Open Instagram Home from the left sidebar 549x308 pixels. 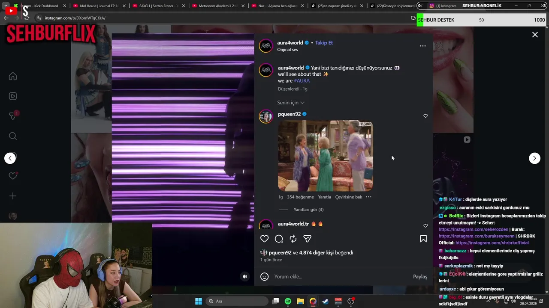(x=13, y=77)
